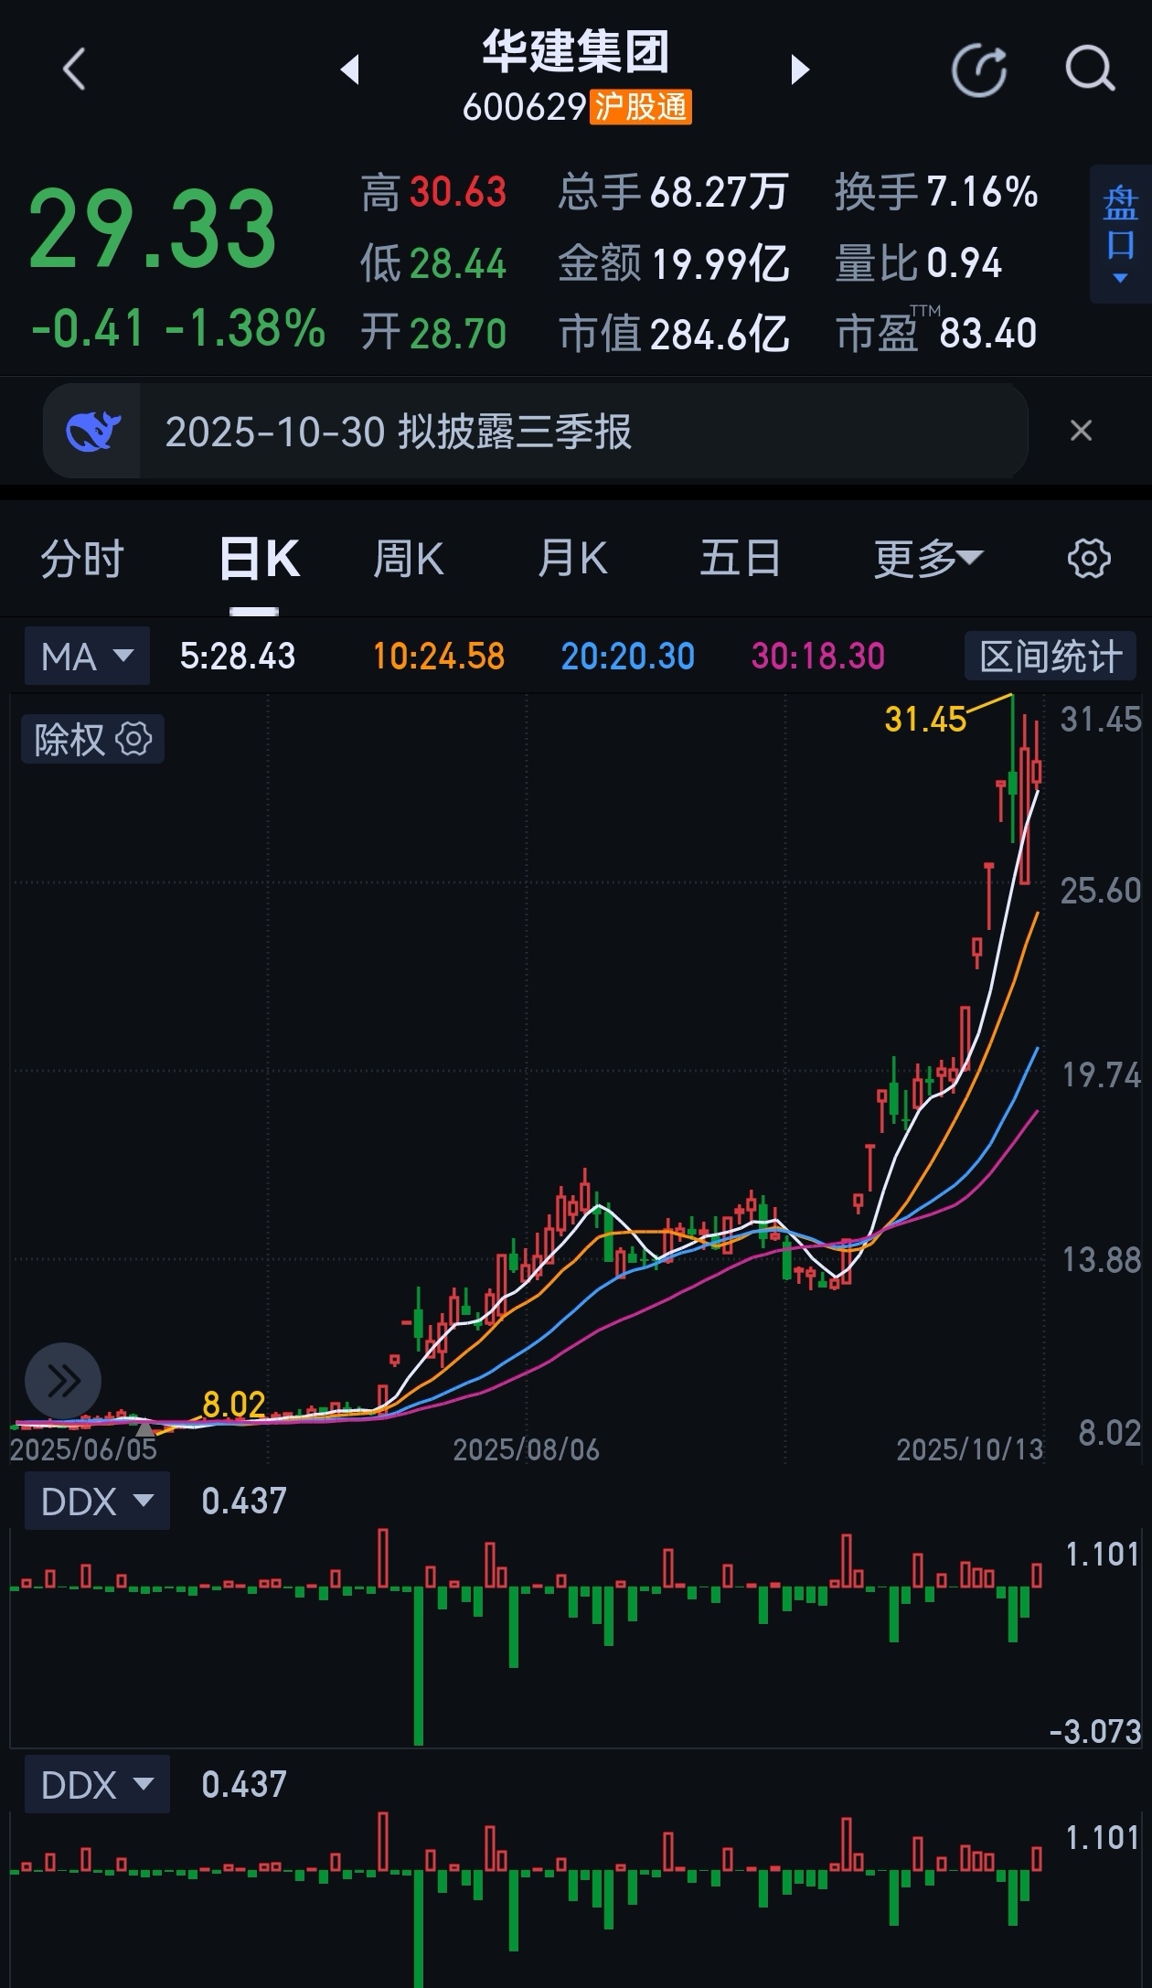The width and height of the screenshot is (1152, 1988).
Task: Tap the deepest green DDX bar
Action: click(x=419, y=1665)
